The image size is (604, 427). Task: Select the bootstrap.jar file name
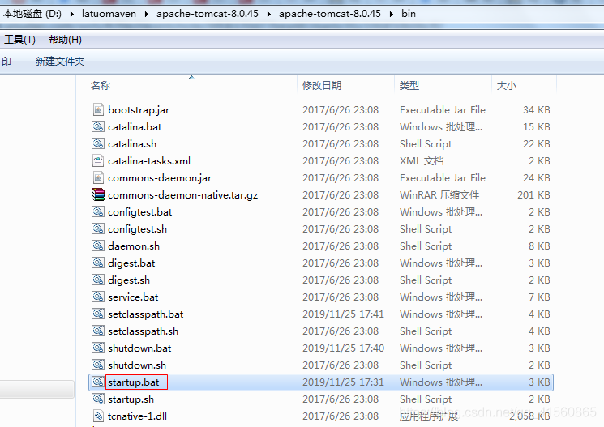(139, 110)
